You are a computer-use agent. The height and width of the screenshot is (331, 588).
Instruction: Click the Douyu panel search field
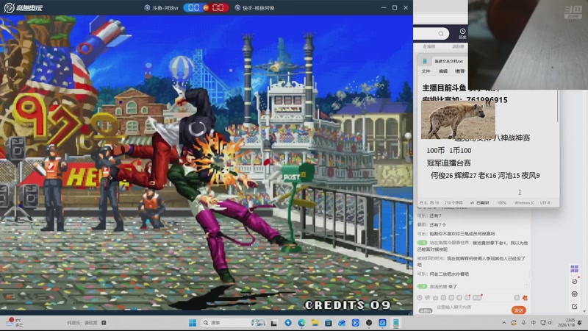[431, 34]
